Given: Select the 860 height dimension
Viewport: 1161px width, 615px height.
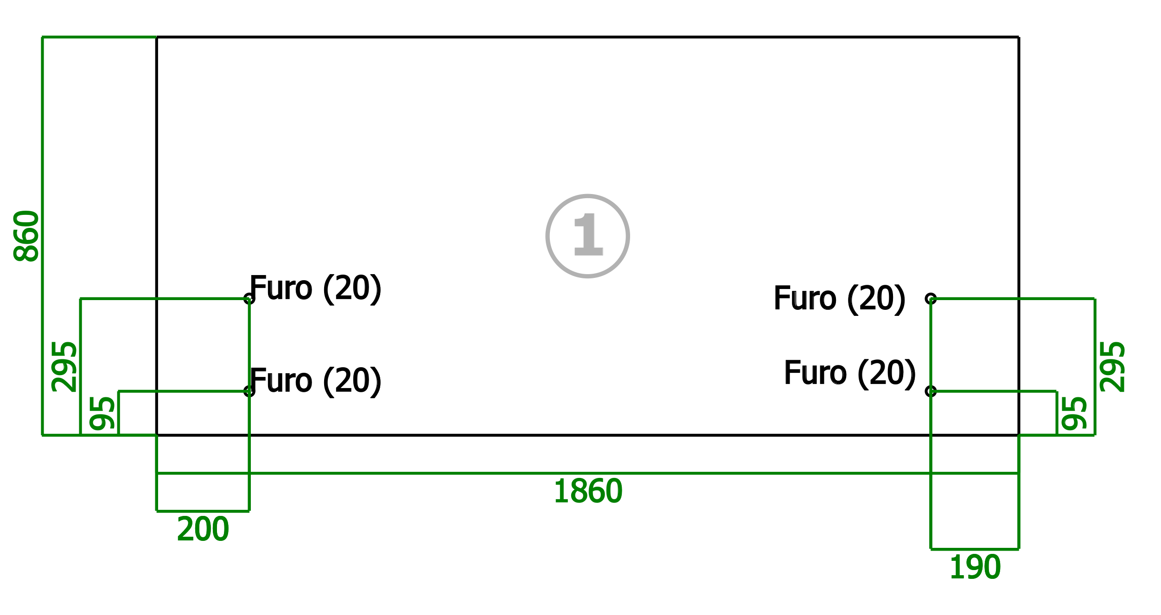Looking at the screenshot, I should [x=26, y=236].
